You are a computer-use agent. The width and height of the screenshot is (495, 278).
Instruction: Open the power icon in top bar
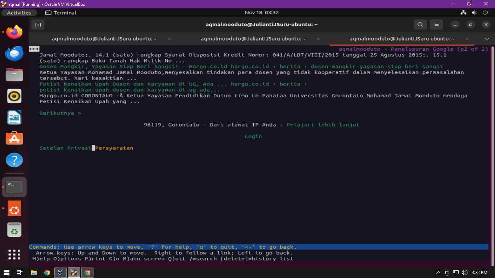coord(485,12)
